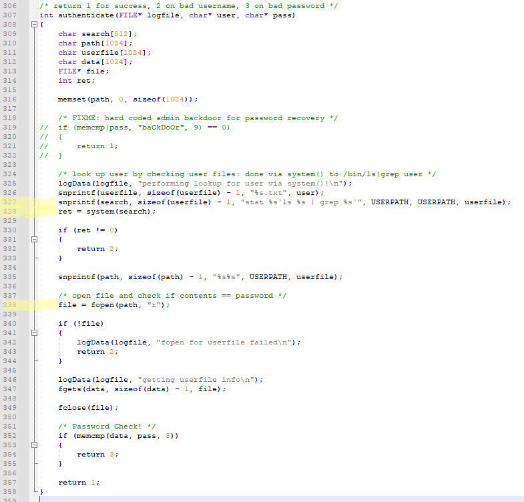
Task: Click 'int ret;' declaration
Action: pos(77,81)
